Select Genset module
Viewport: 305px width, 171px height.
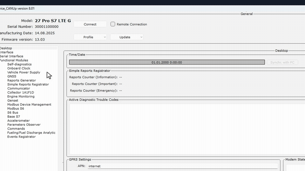pyautogui.click(x=13, y=100)
